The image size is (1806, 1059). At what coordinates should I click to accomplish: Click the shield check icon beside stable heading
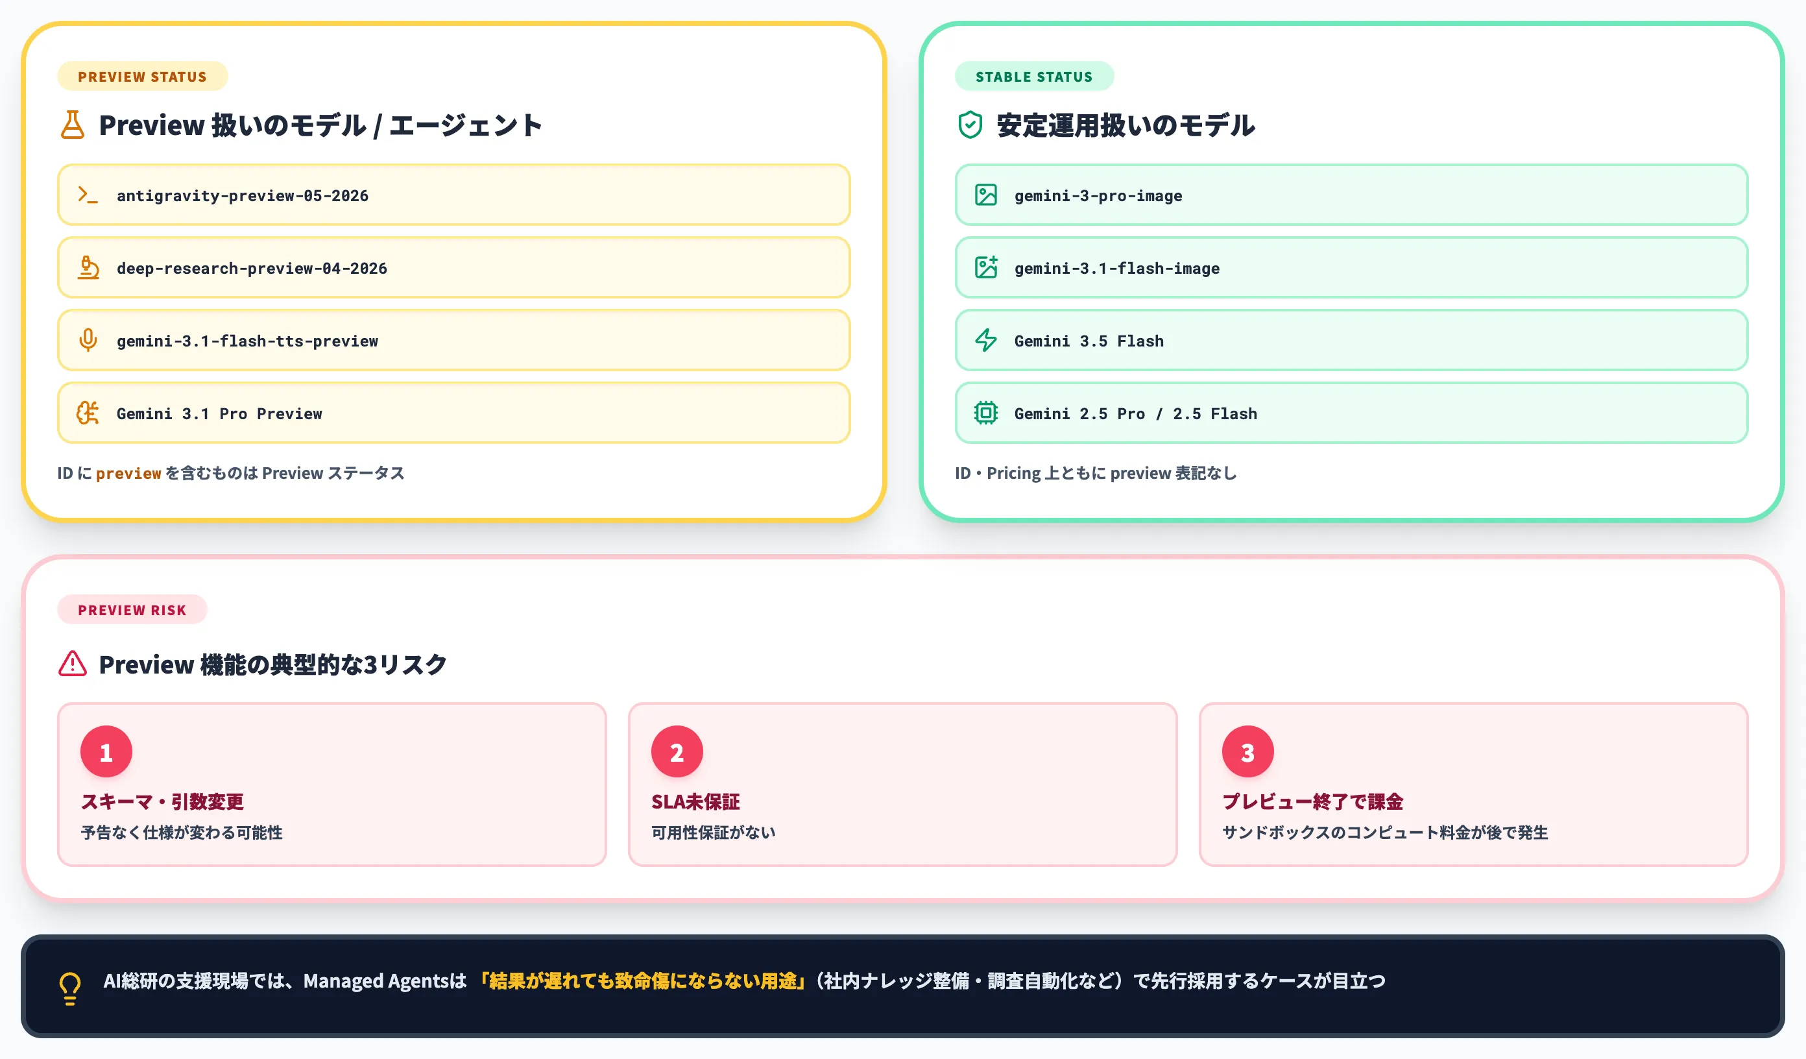coord(970,125)
